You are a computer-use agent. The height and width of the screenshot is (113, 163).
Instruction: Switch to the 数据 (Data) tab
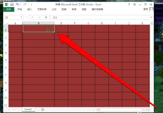[x=64, y=9]
